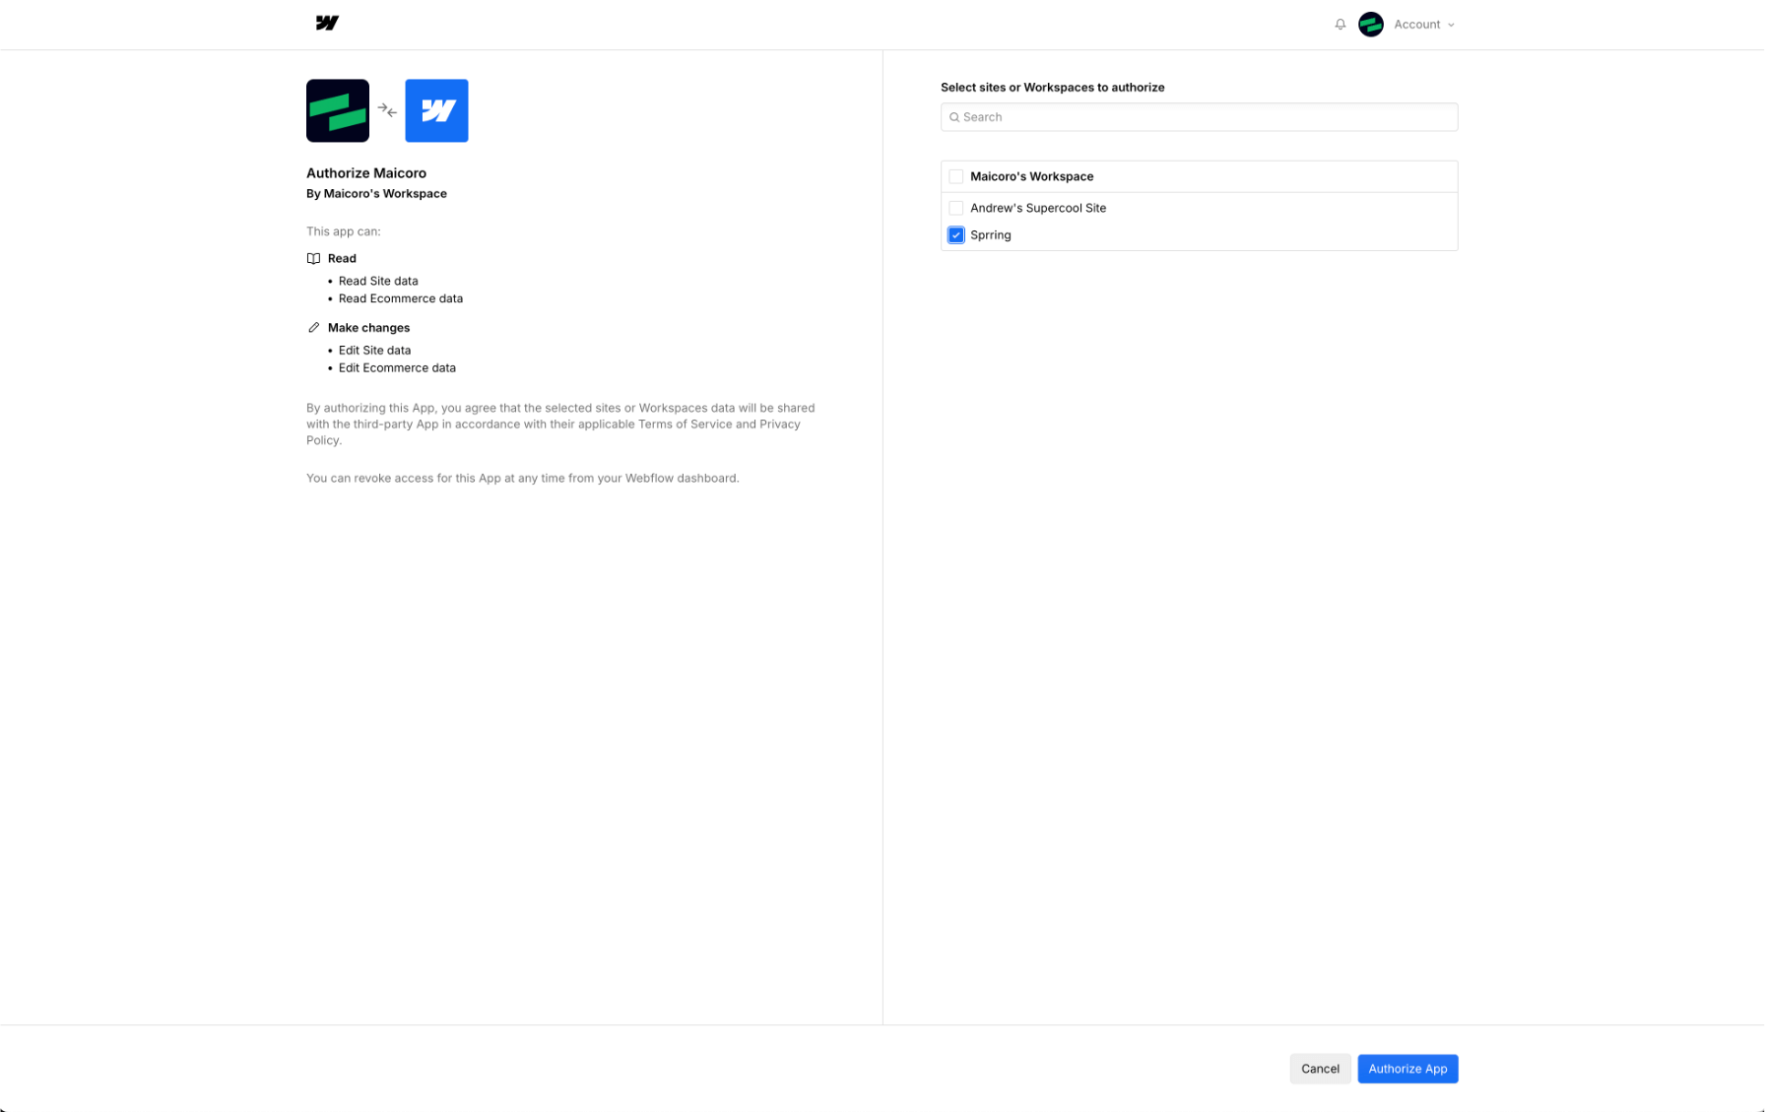
Task: Click the account avatar picture
Action: click(1371, 24)
